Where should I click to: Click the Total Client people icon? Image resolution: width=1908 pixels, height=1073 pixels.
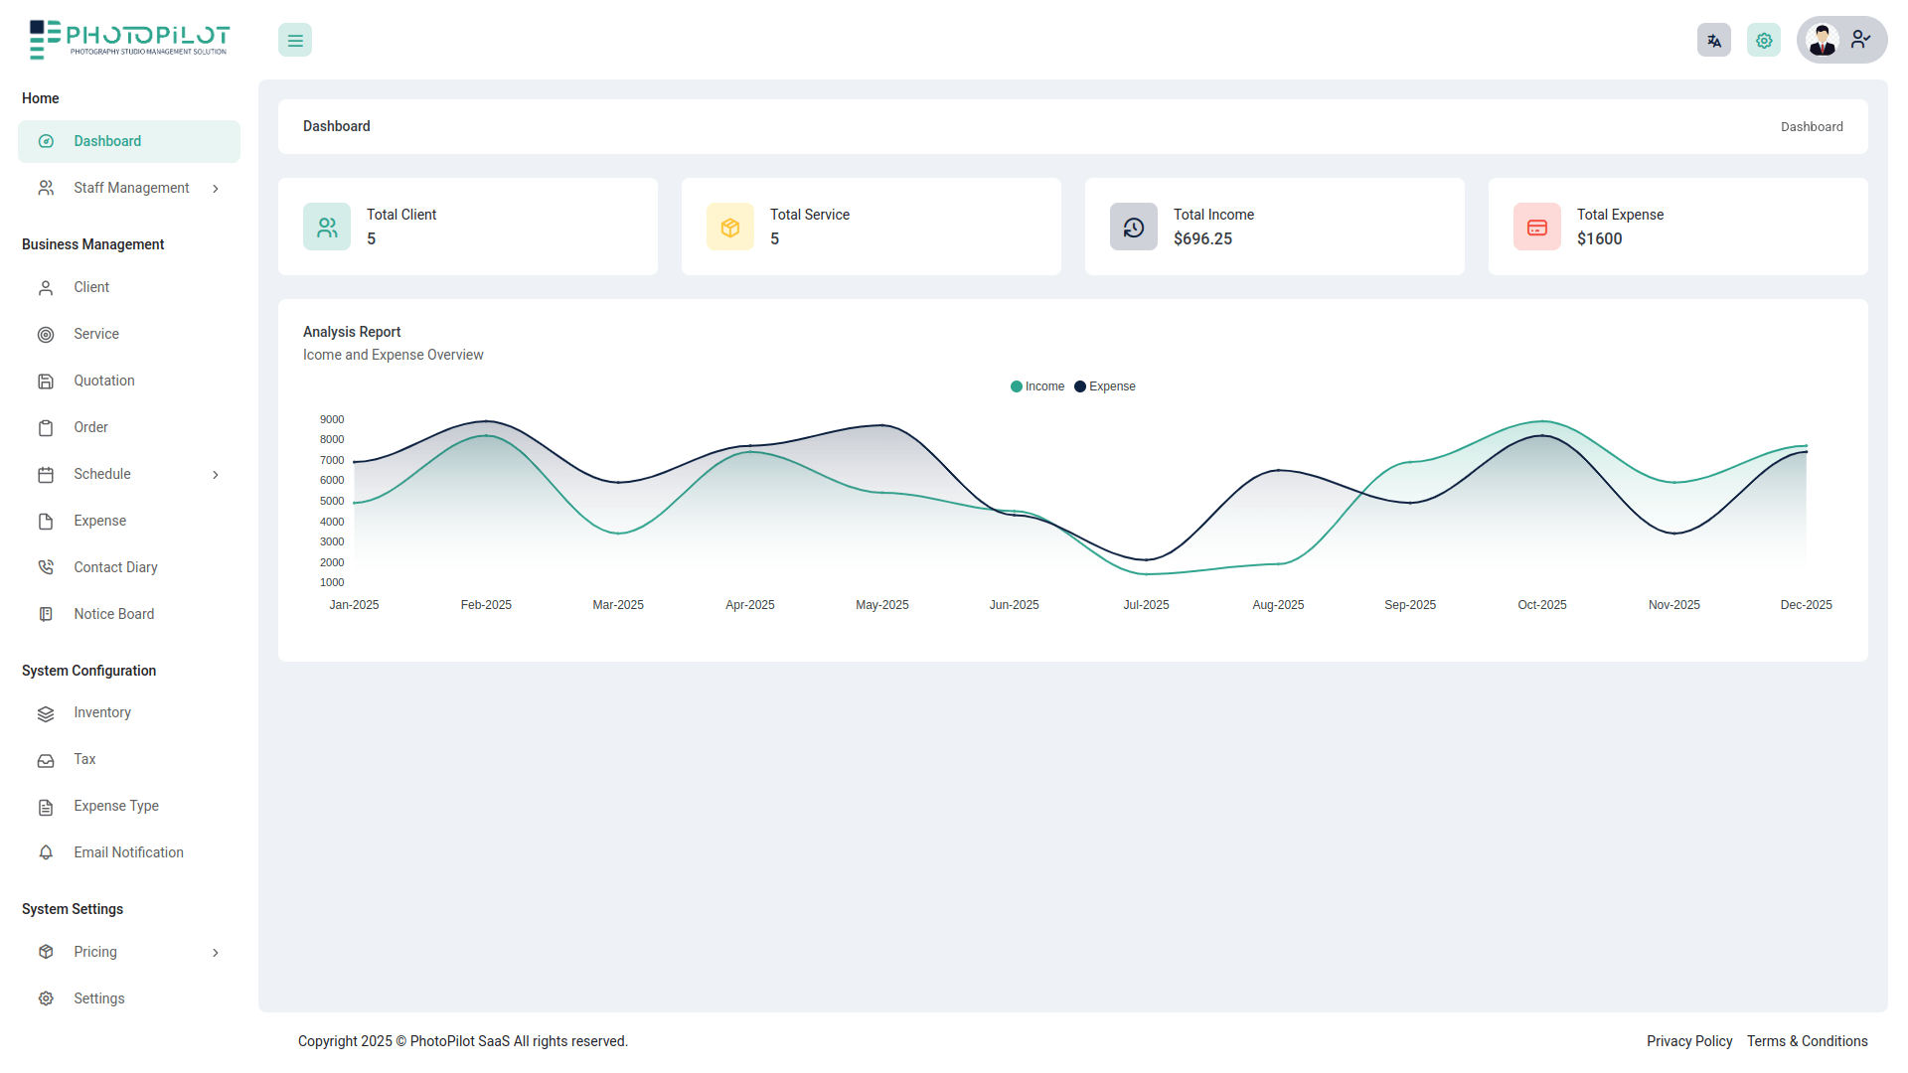click(x=327, y=228)
